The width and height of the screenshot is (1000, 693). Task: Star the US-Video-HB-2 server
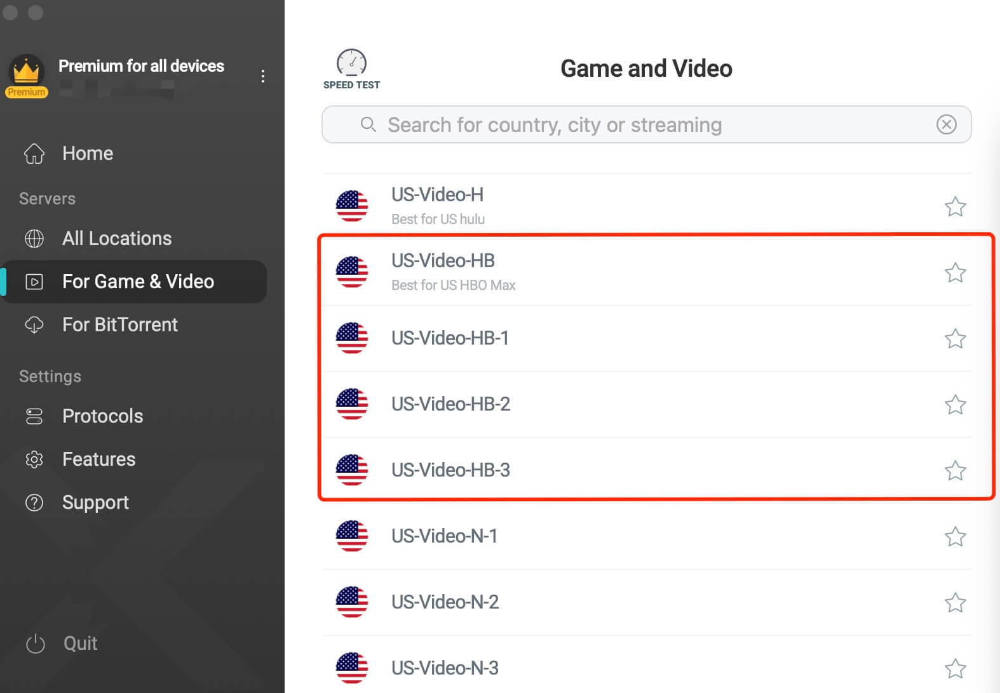click(955, 405)
